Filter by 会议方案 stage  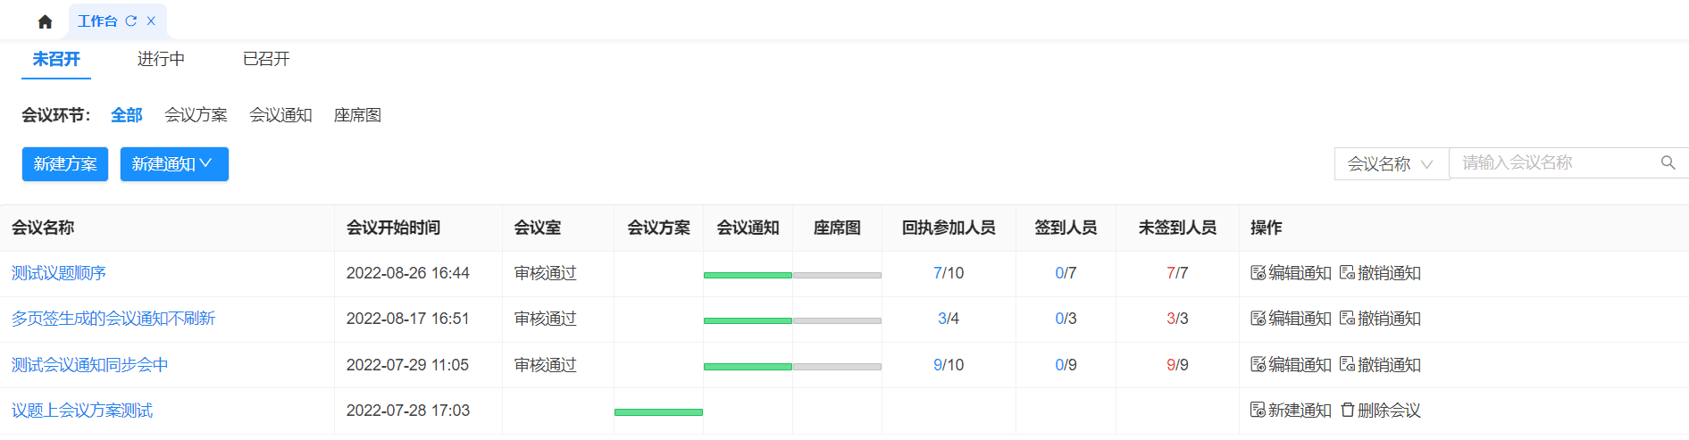[196, 115]
